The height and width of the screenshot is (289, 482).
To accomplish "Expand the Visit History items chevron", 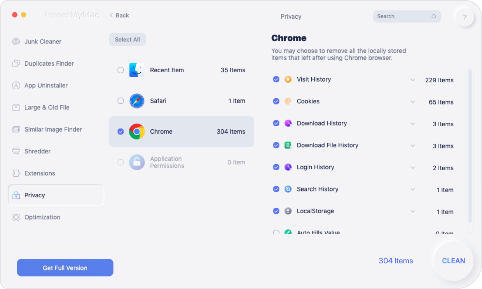I will pyautogui.click(x=413, y=80).
